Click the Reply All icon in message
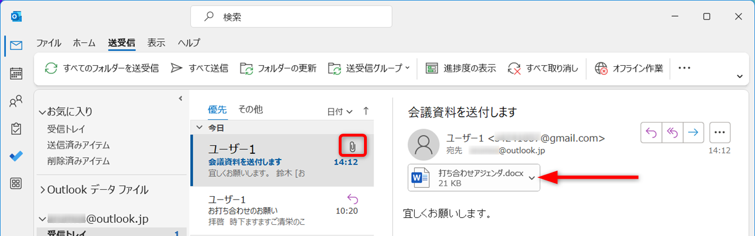Screen dimensions: 755x236 pyautogui.click(x=672, y=131)
